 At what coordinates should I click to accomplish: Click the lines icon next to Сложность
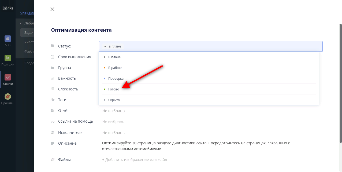click(53, 89)
